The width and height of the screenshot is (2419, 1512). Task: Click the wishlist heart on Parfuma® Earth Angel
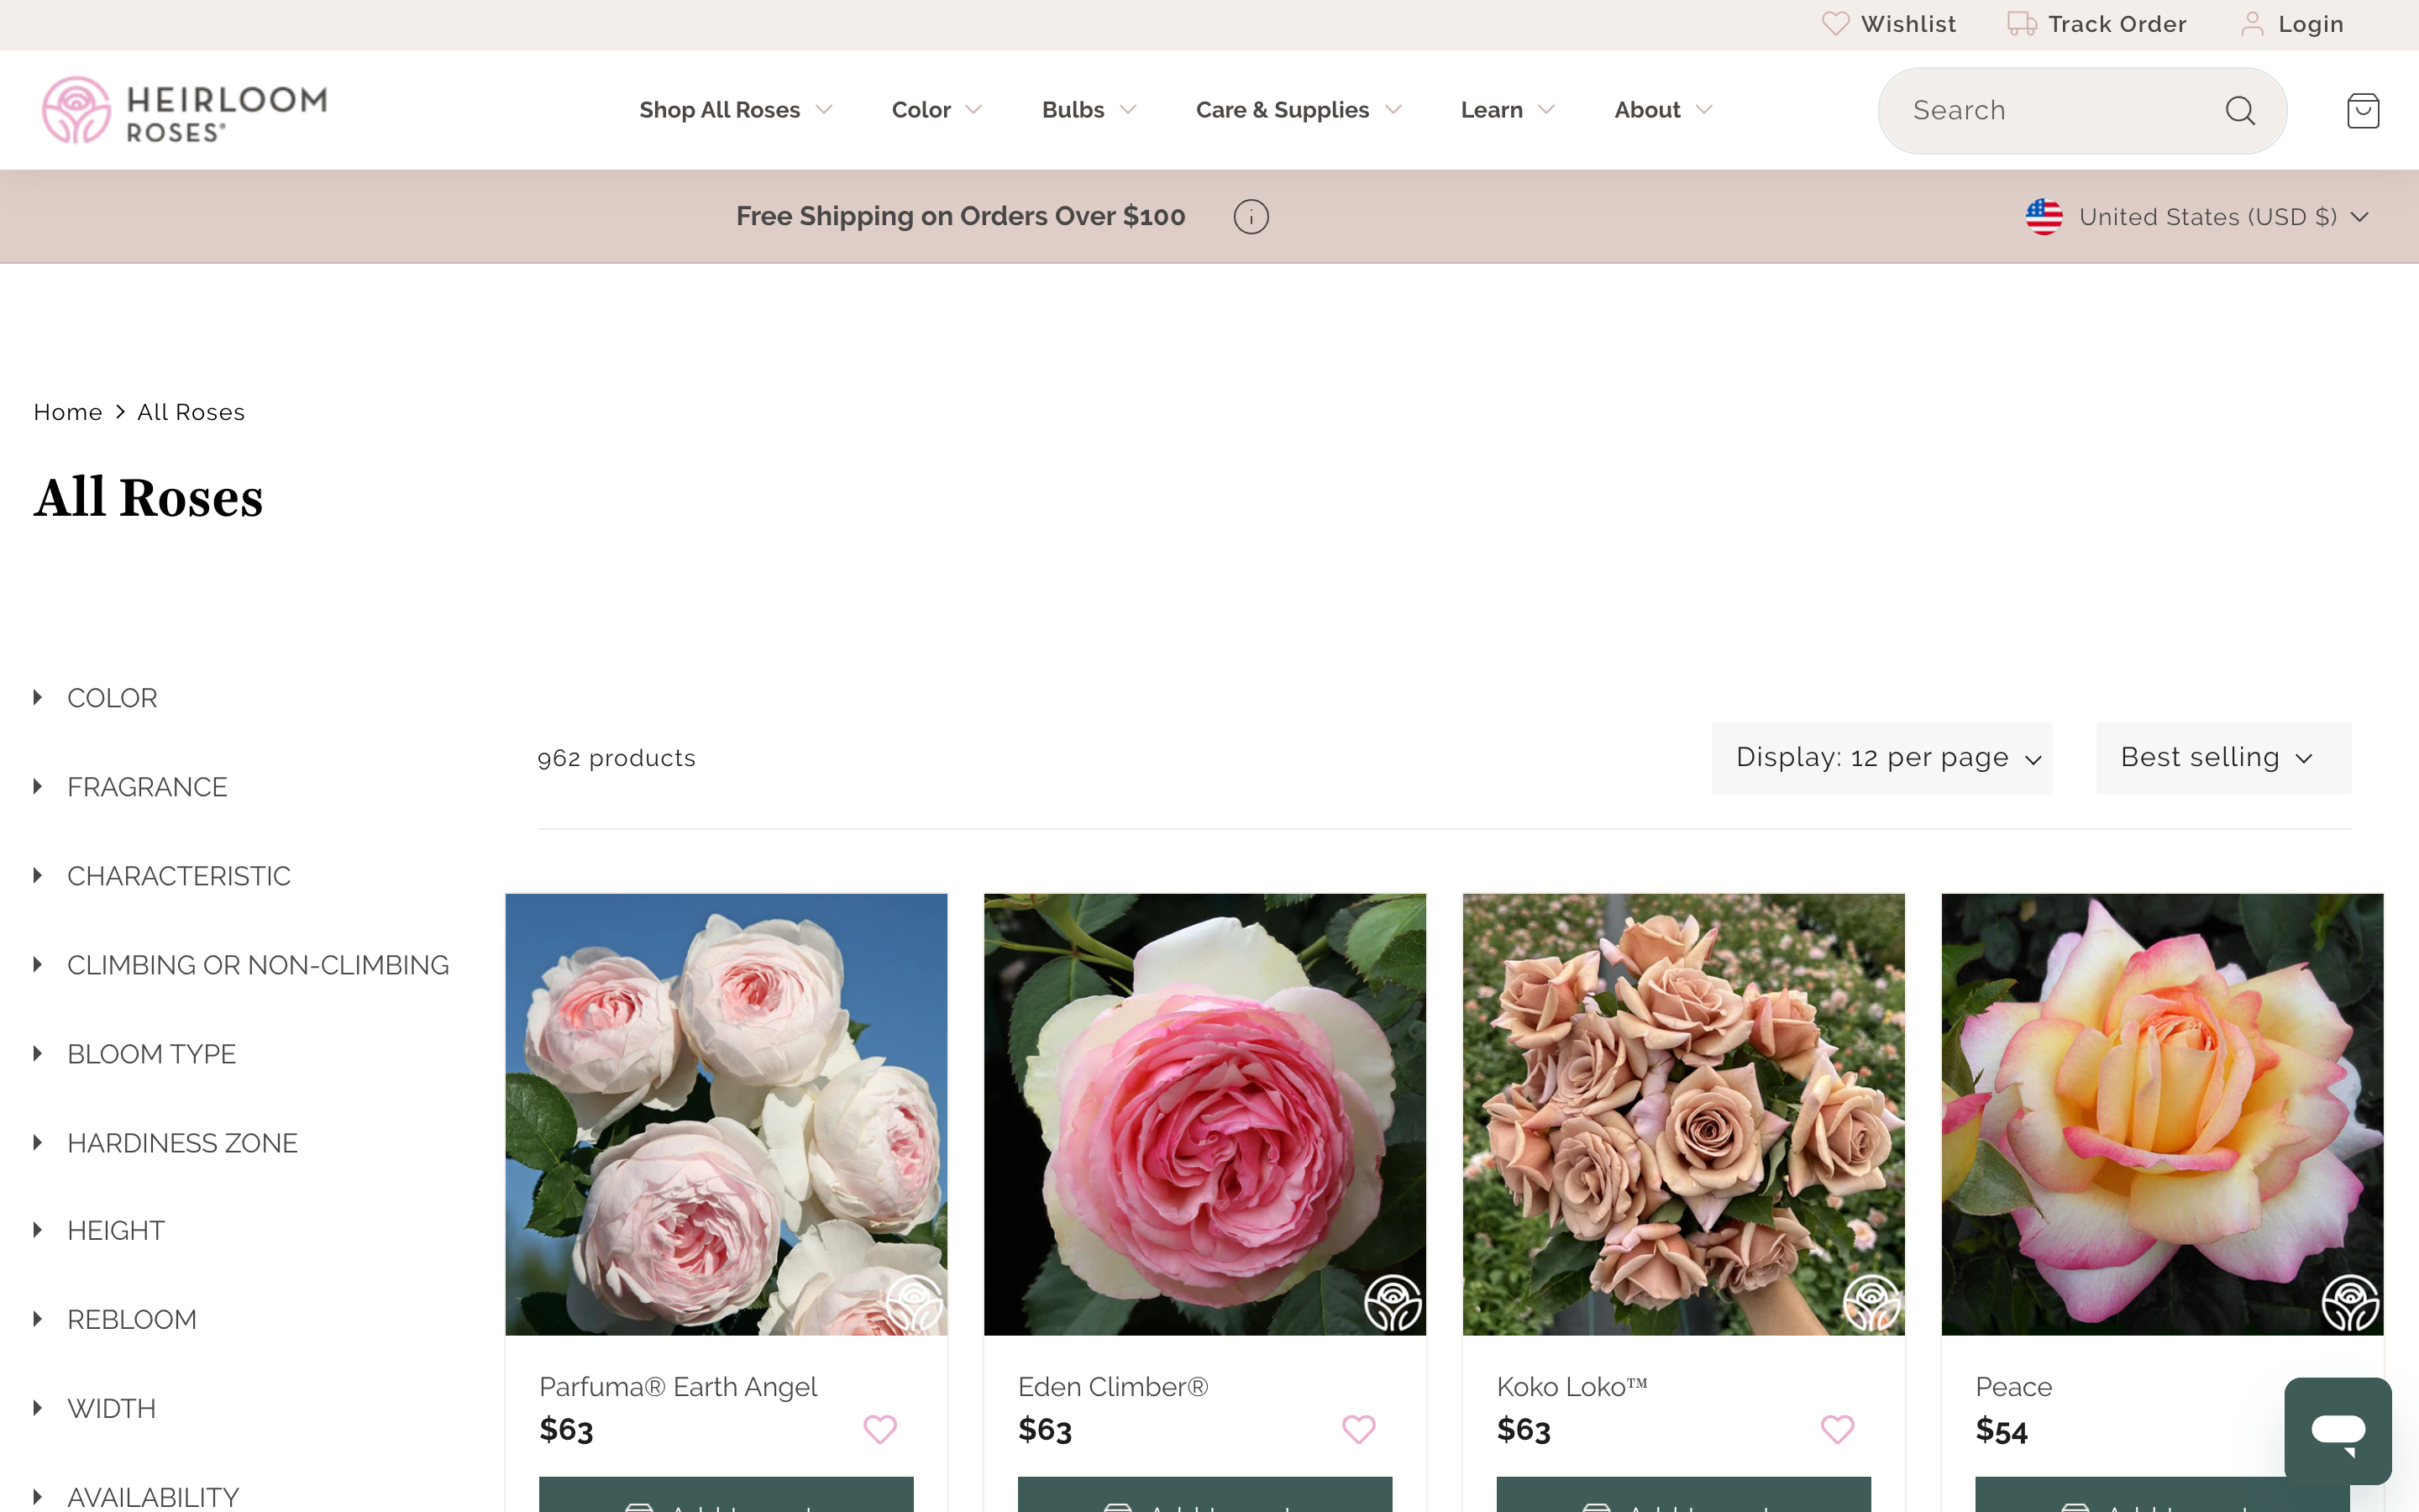tap(879, 1428)
